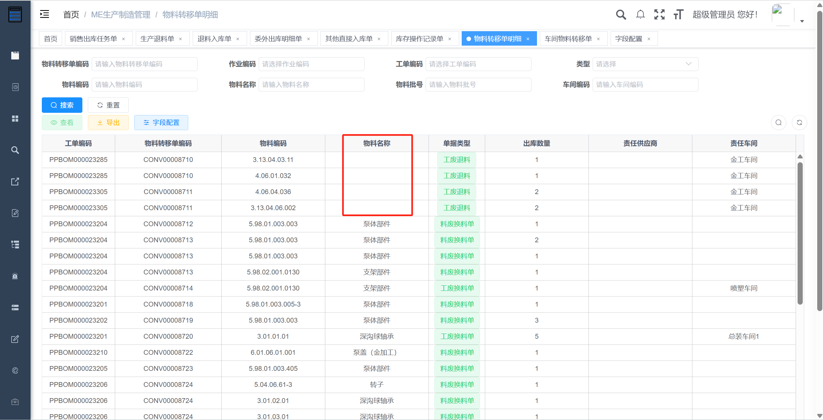The width and height of the screenshot is (823, 420).
Task: Open the header search magnifier icon
Action: [621, 14]
